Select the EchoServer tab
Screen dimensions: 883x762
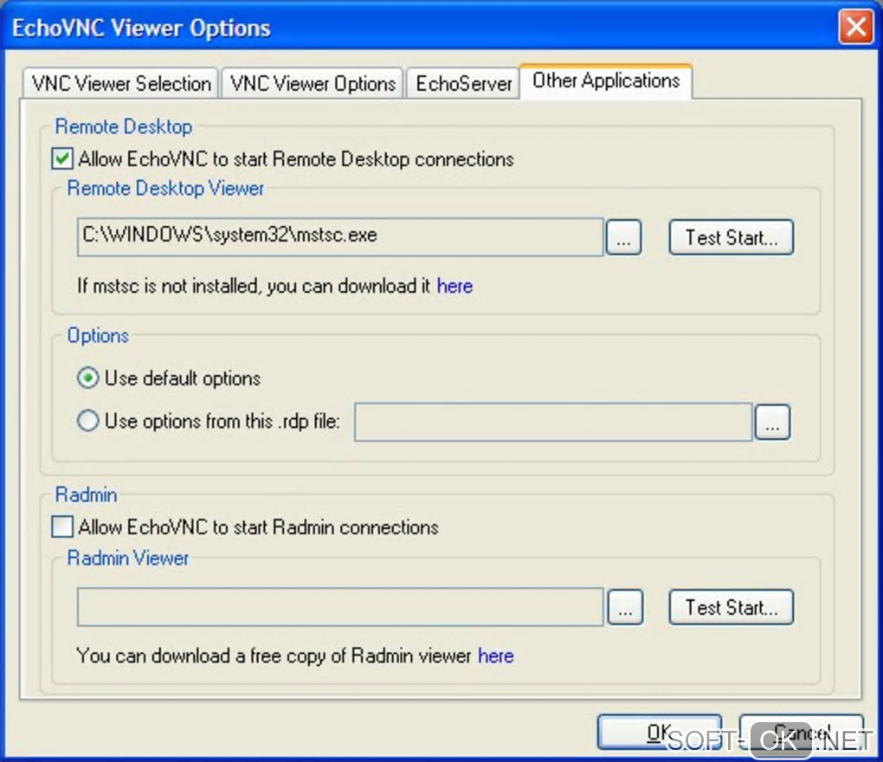pos(463,83)
